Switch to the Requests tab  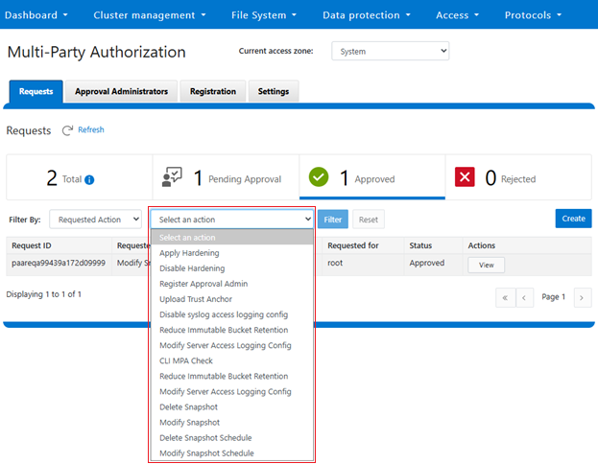point(36,91)
